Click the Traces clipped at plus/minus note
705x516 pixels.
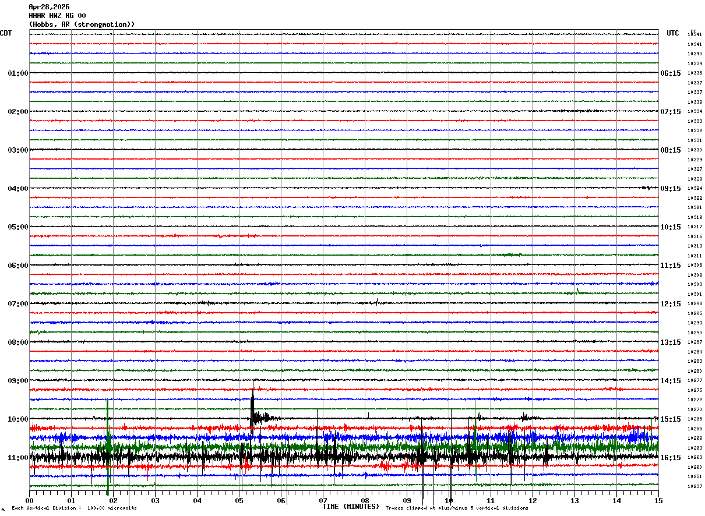(457, 508)
